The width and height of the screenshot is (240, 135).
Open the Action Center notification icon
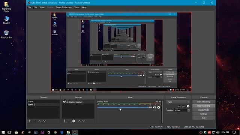234,132
